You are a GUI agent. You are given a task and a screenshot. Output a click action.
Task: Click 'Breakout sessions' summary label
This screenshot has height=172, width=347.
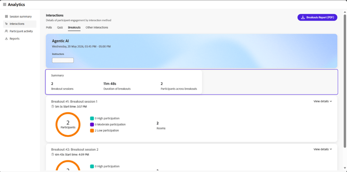62,89
